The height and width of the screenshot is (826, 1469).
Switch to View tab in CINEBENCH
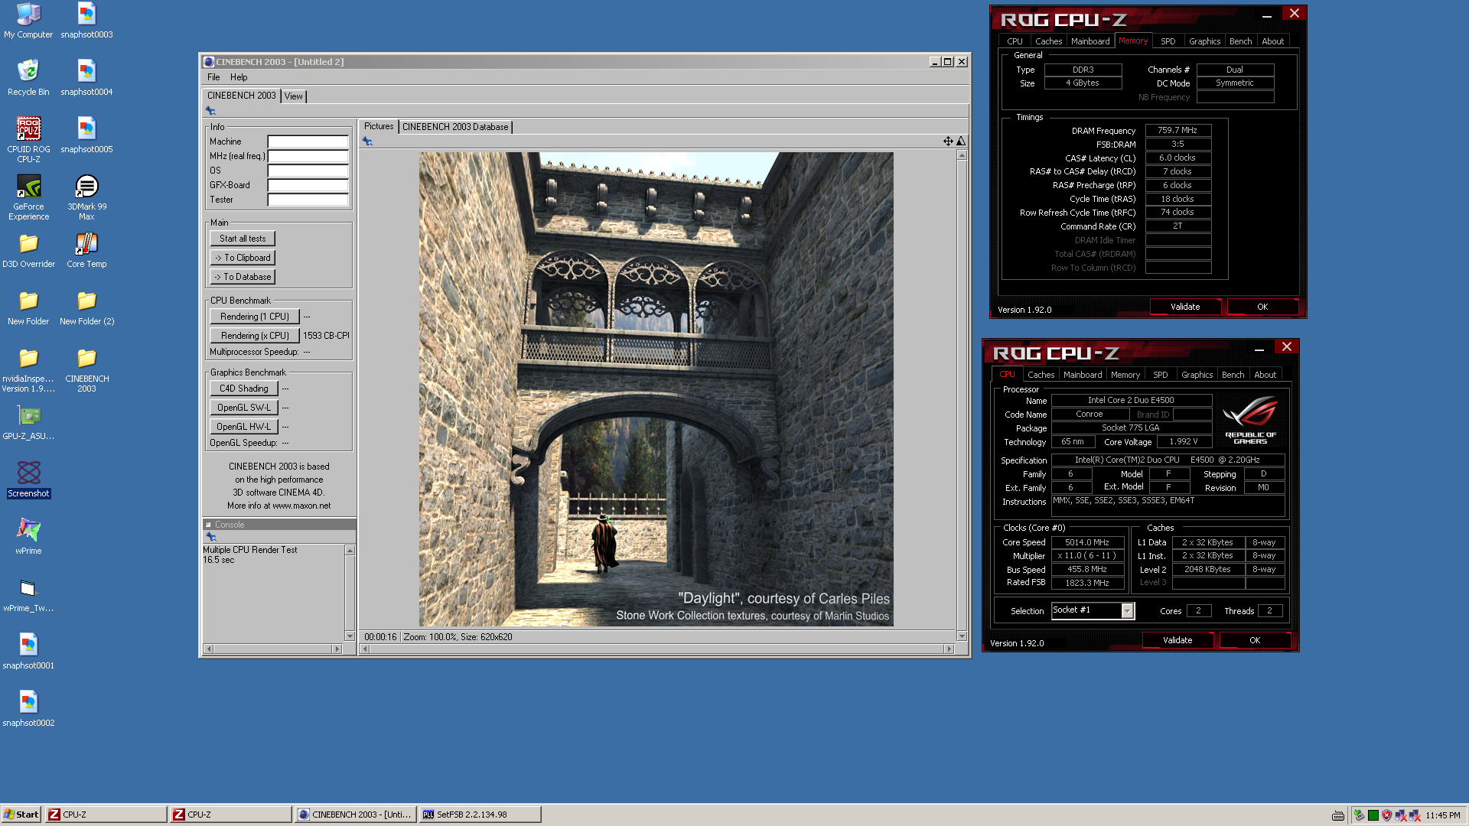[x=294, y=96]
